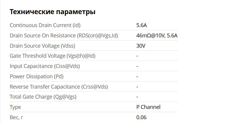Click the Total Gate Charge (Qg@Vgs) label
This screenshot has width=226, height=123.
tap(45, 97)
